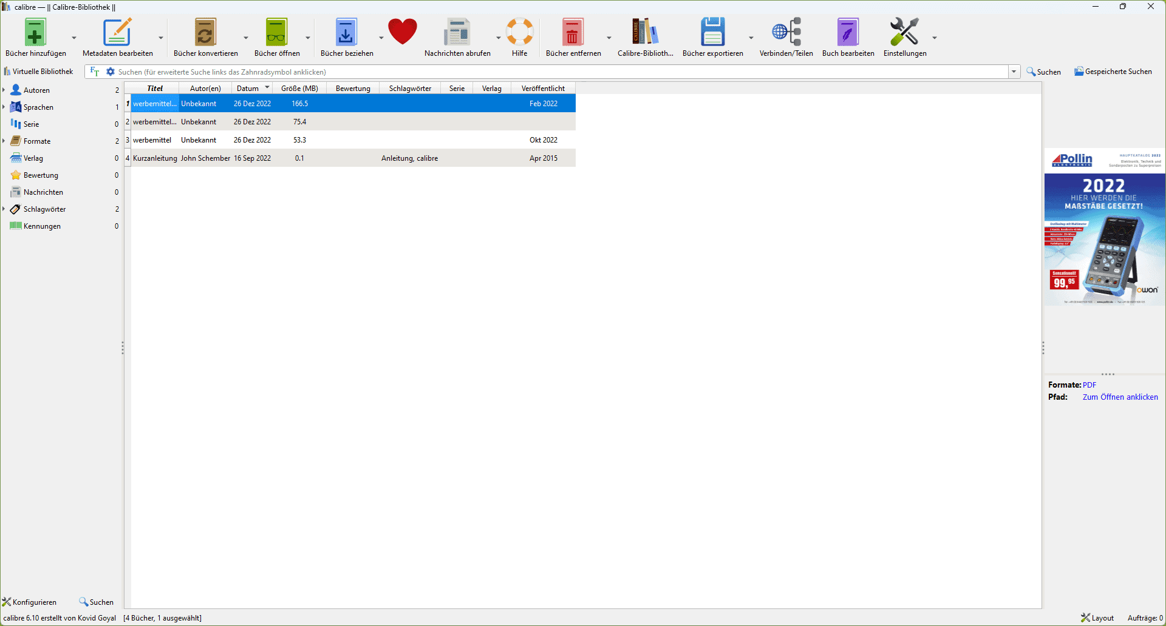
Task: Click the Verbinden/Teilen network icon
Action: [786, 32]
